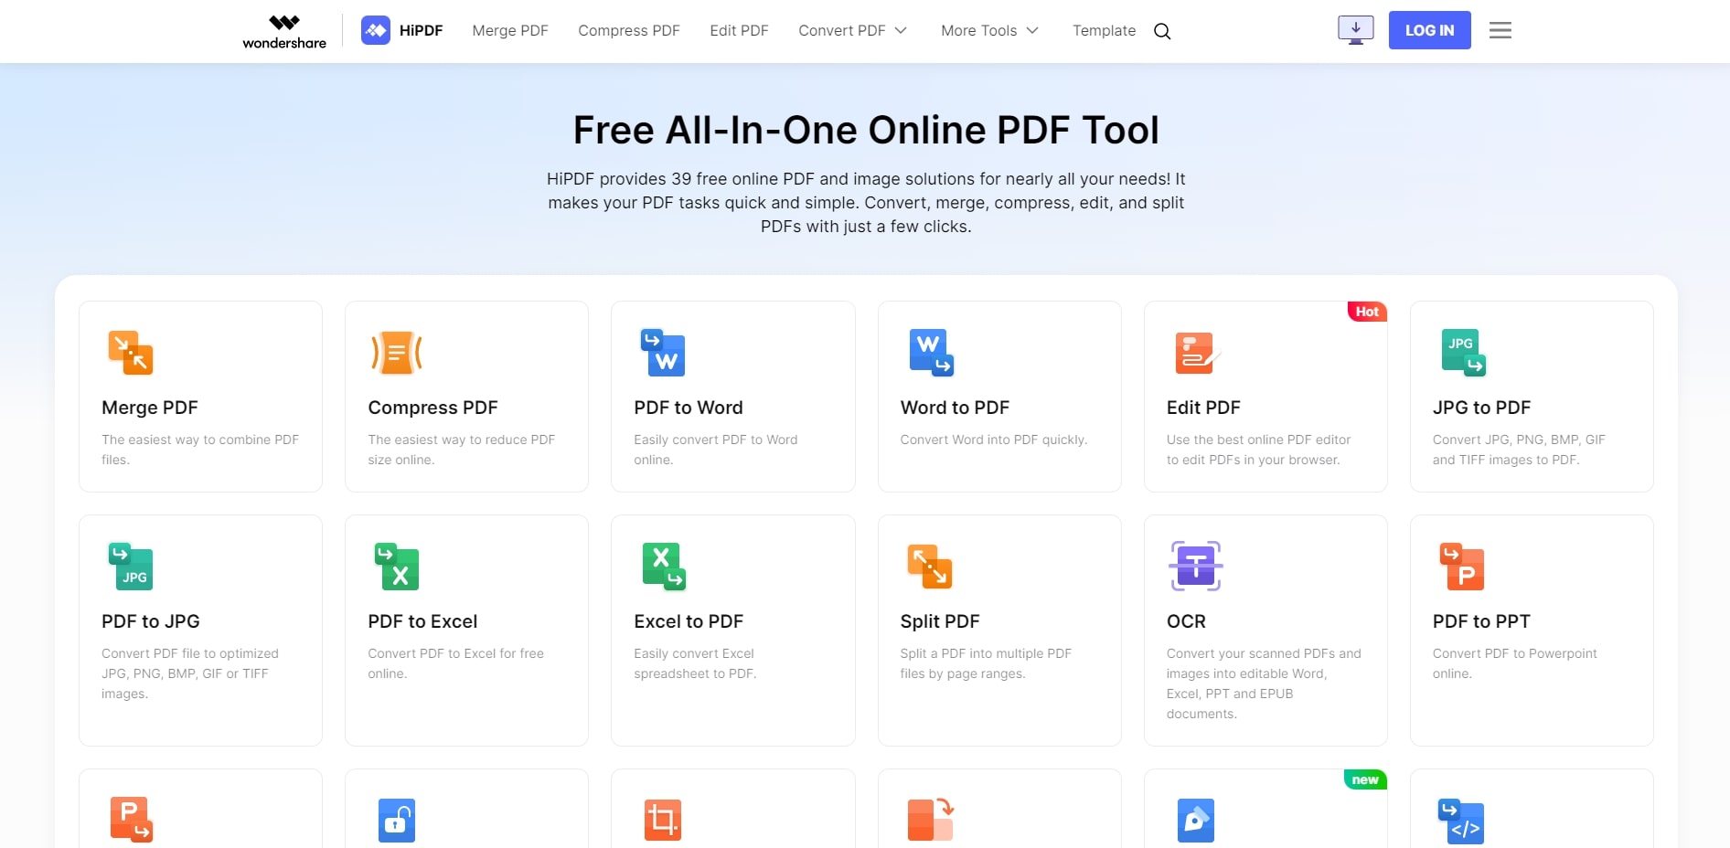This screenshot has width=1730, height=848.
Task: Click the PDF to HTML code icon
Action: pos(1461,821)
